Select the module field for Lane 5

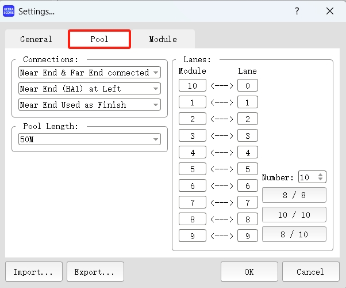click(x=193, y=169)
